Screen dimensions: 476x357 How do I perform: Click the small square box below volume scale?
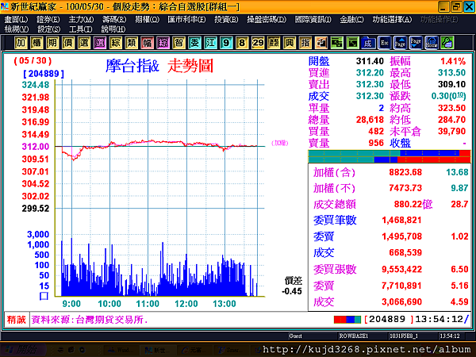[44, 296]
